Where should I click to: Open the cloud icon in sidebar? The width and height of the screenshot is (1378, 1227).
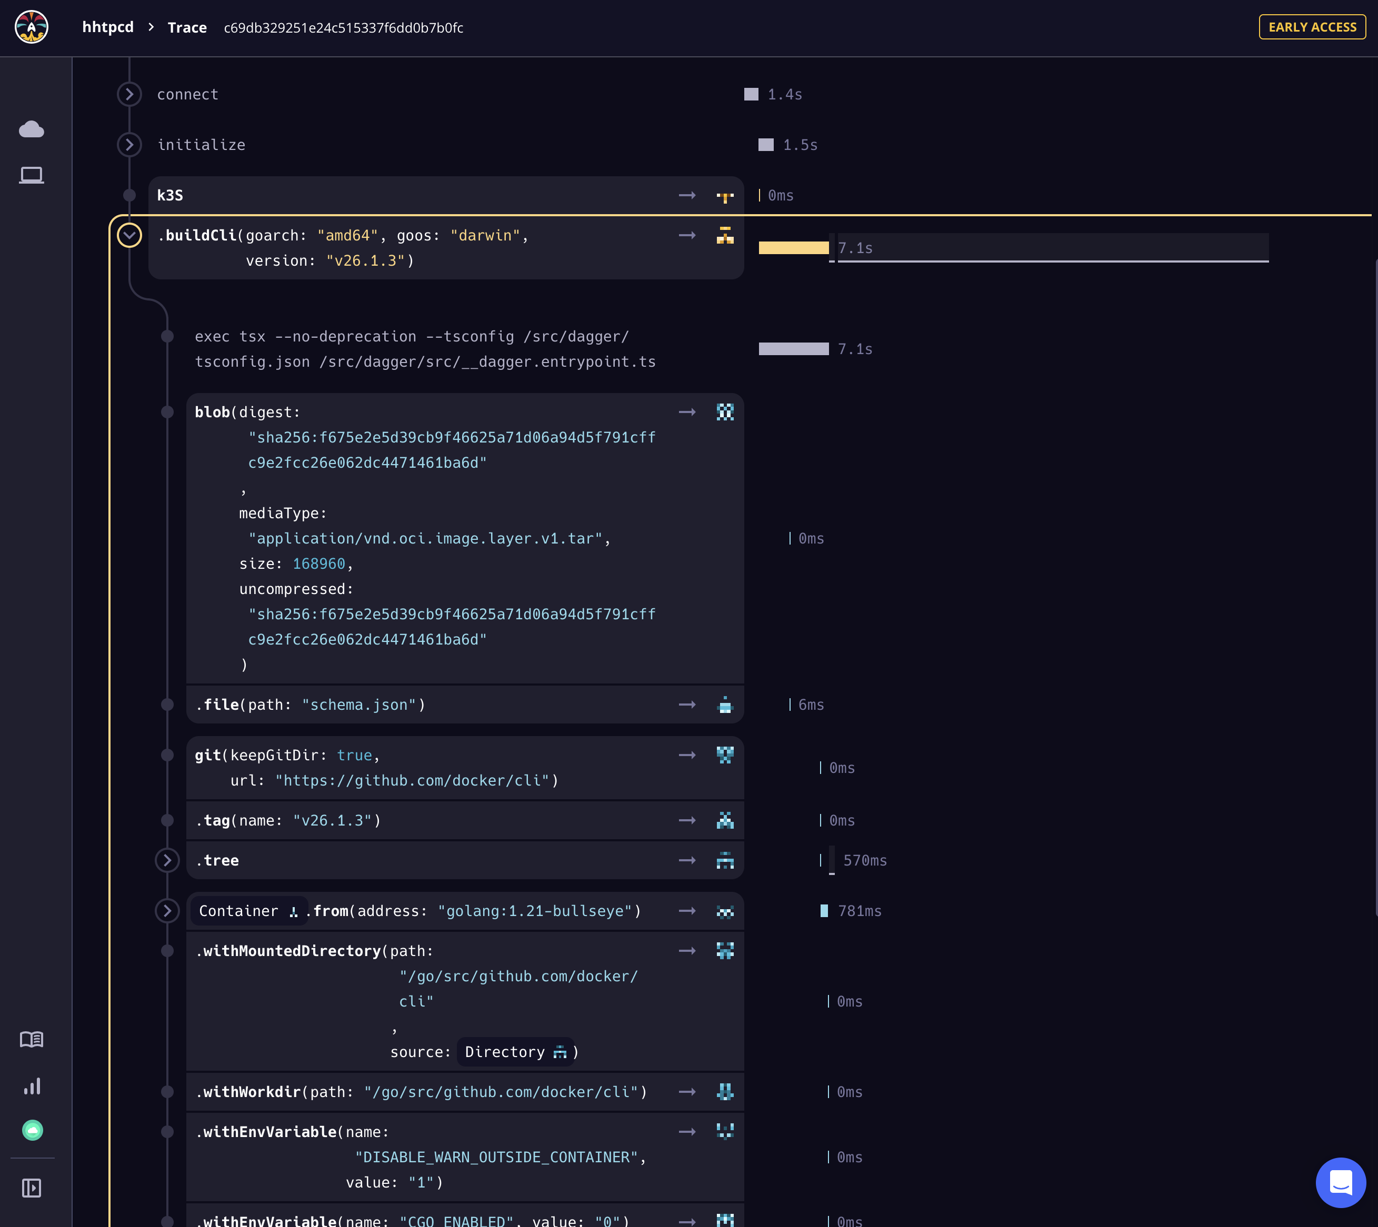pyautogui.click(x=32, y=129)
